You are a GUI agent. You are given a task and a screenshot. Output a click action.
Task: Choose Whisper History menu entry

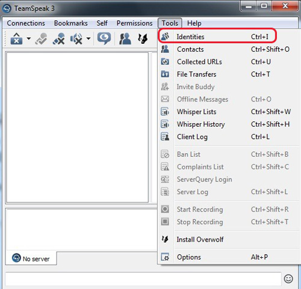(x=228, y=124)
